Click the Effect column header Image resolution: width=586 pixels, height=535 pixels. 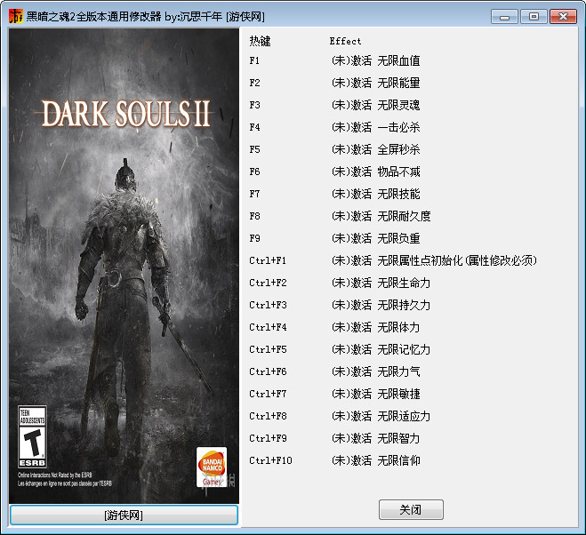coord(345,41)
